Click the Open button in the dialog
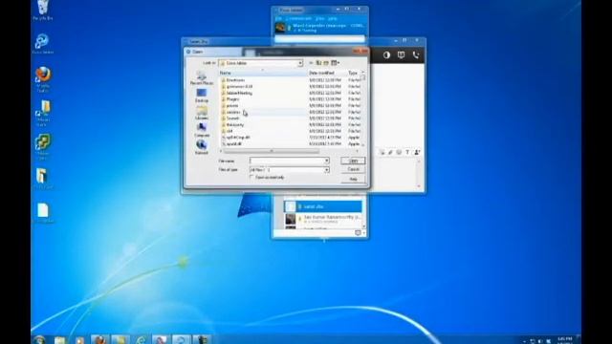The width and height of the screenshot is (612, 344). (x=353, y=161)
